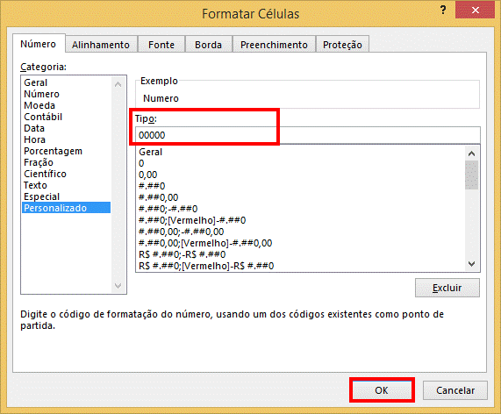Image resolution: width=501 pixels, height=414 pixels.
Task: Click the Excluir button
Action: point(447,288)
